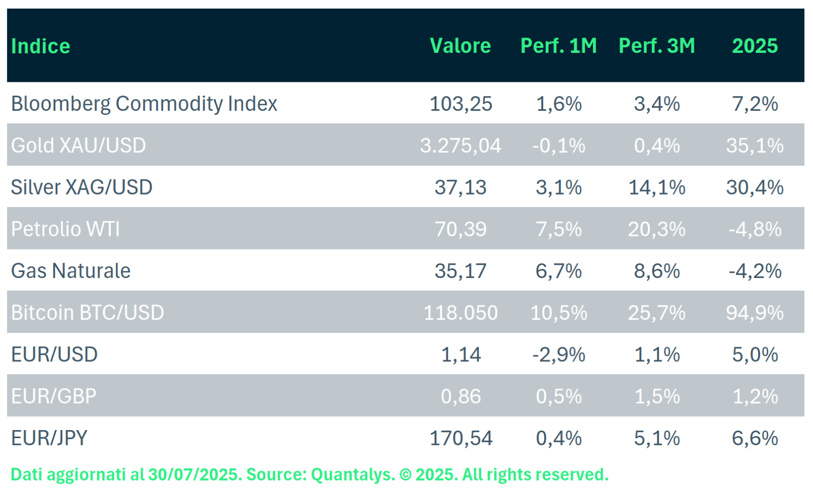Click the Gold value 3.275,04 cell
Image resolution: width=813 pixels, height=490 pixels.
(460, 145)
